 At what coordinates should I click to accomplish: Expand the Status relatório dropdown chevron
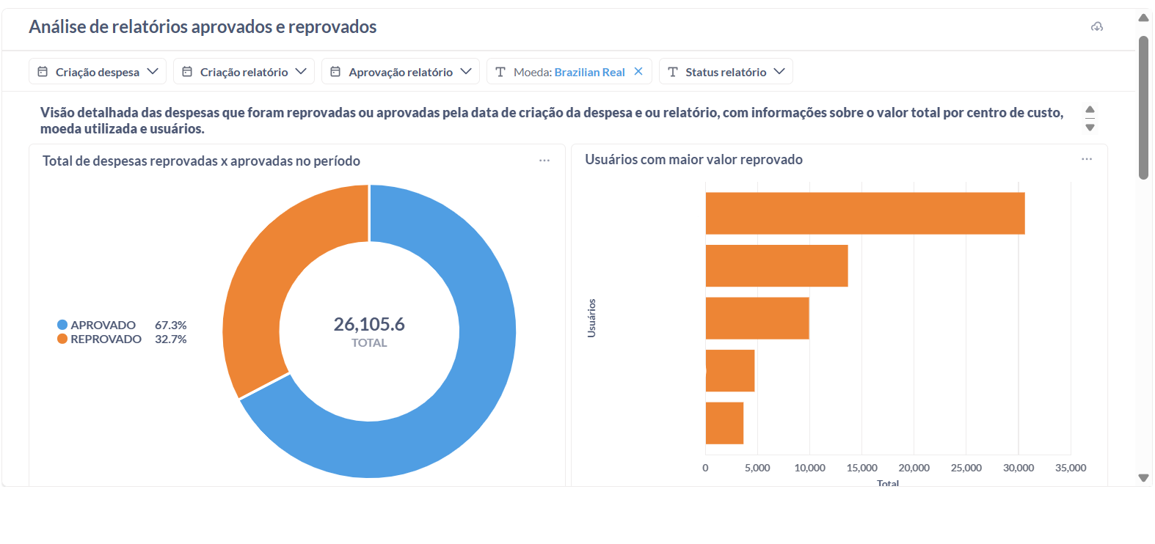(779, 71)
